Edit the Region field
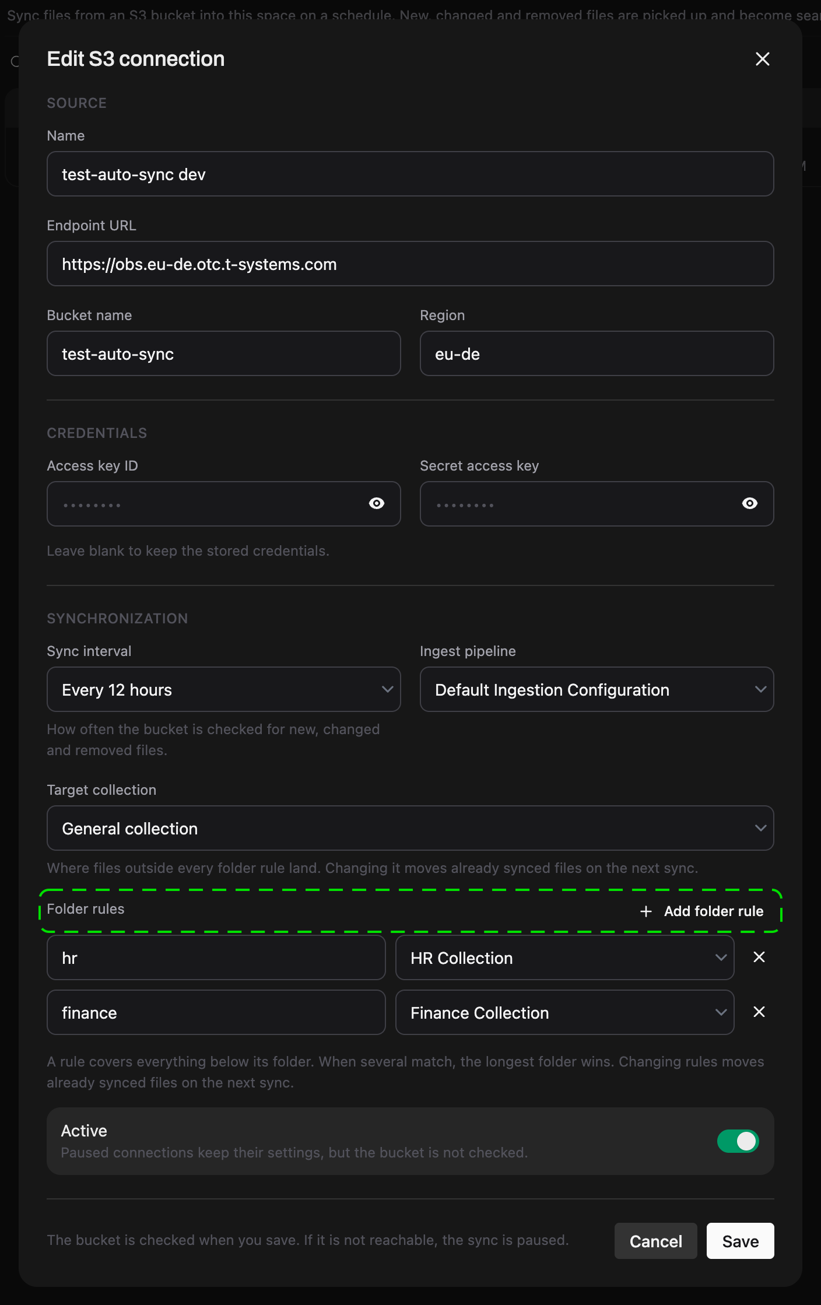 (597, 353)
